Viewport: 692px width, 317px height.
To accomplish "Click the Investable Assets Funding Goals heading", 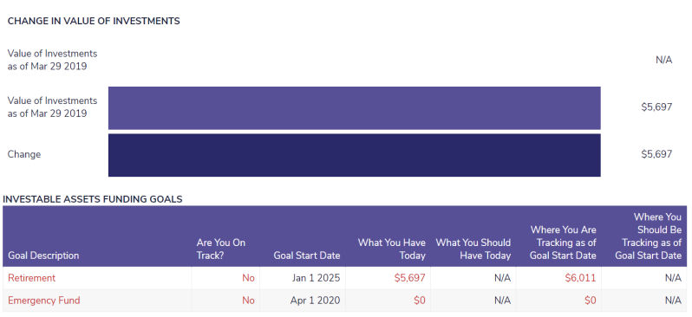I will coord(92,199).
